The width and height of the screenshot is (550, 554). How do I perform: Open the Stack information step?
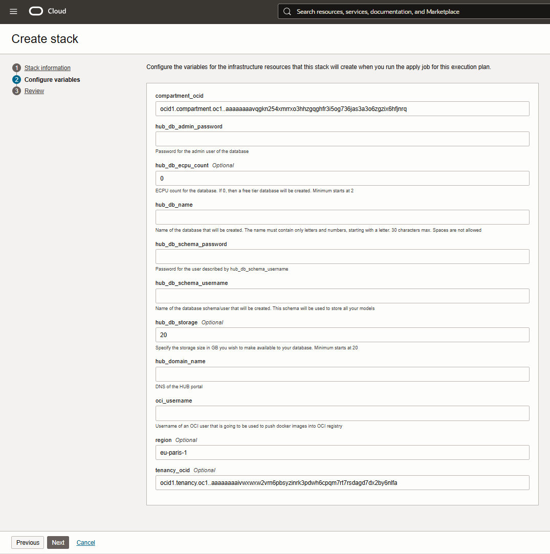click(47, 68)
